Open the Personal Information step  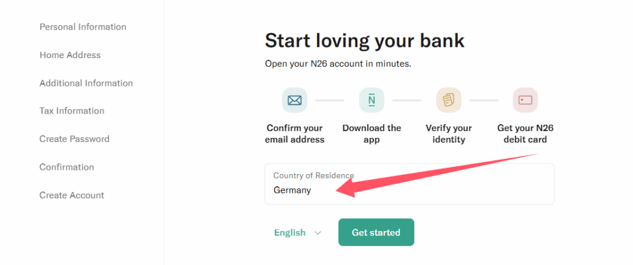[x=83, y=27]
